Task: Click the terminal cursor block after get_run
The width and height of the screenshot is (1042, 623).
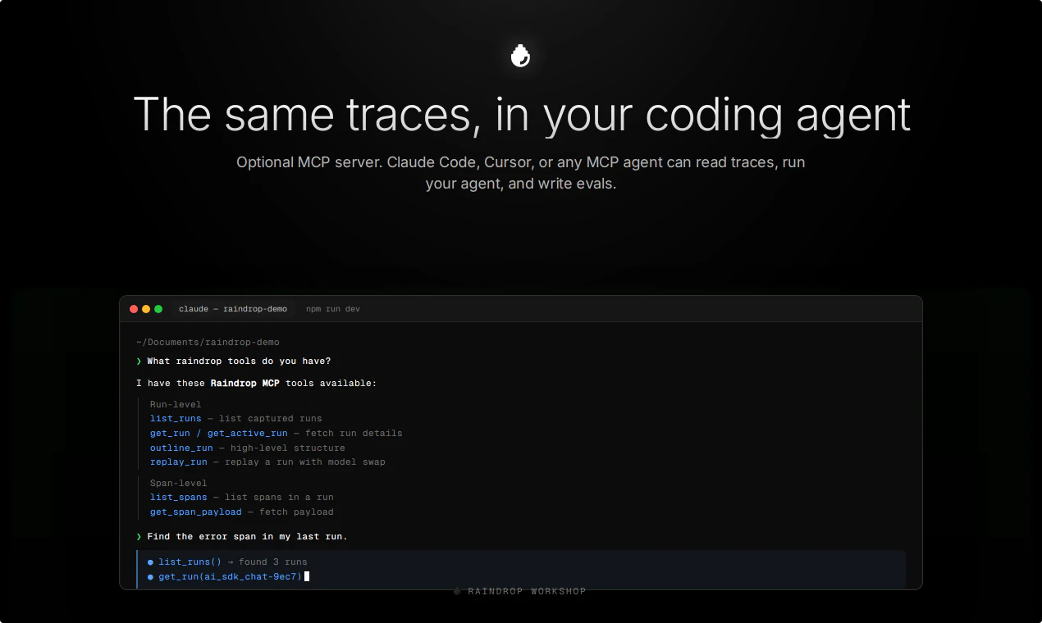Action: pos(307,577)
